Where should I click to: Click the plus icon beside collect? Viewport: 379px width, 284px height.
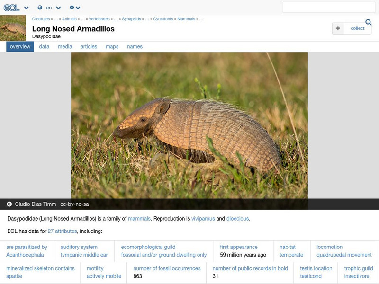(338, 28)
